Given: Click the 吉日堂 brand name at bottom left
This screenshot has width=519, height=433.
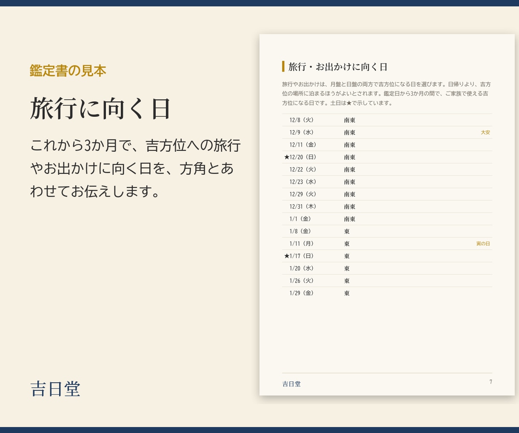Looking at the screenshot, I should 55,389.
